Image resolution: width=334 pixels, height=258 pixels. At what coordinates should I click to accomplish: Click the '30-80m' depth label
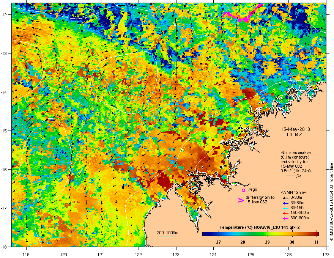tap(297, 203)
